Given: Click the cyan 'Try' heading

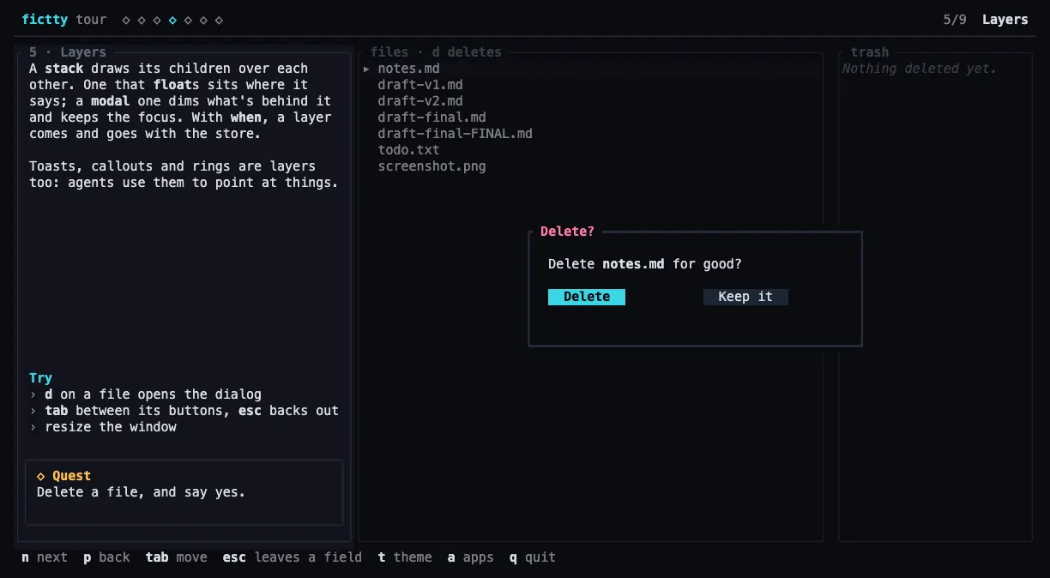Looking at the screenshot, I should click(40, 378).
